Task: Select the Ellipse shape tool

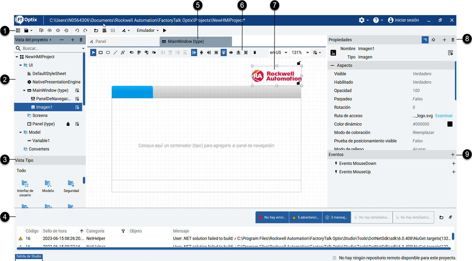Action: coord(108,52)
